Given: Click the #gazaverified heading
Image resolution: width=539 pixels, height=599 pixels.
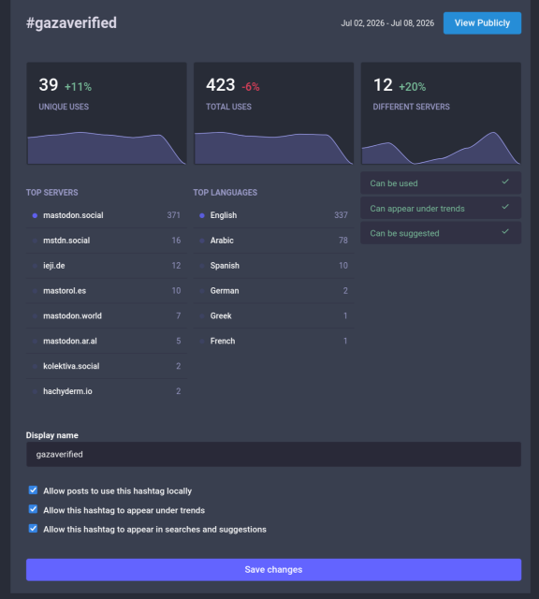Looking at the screenshot, I should pos(71,22).
